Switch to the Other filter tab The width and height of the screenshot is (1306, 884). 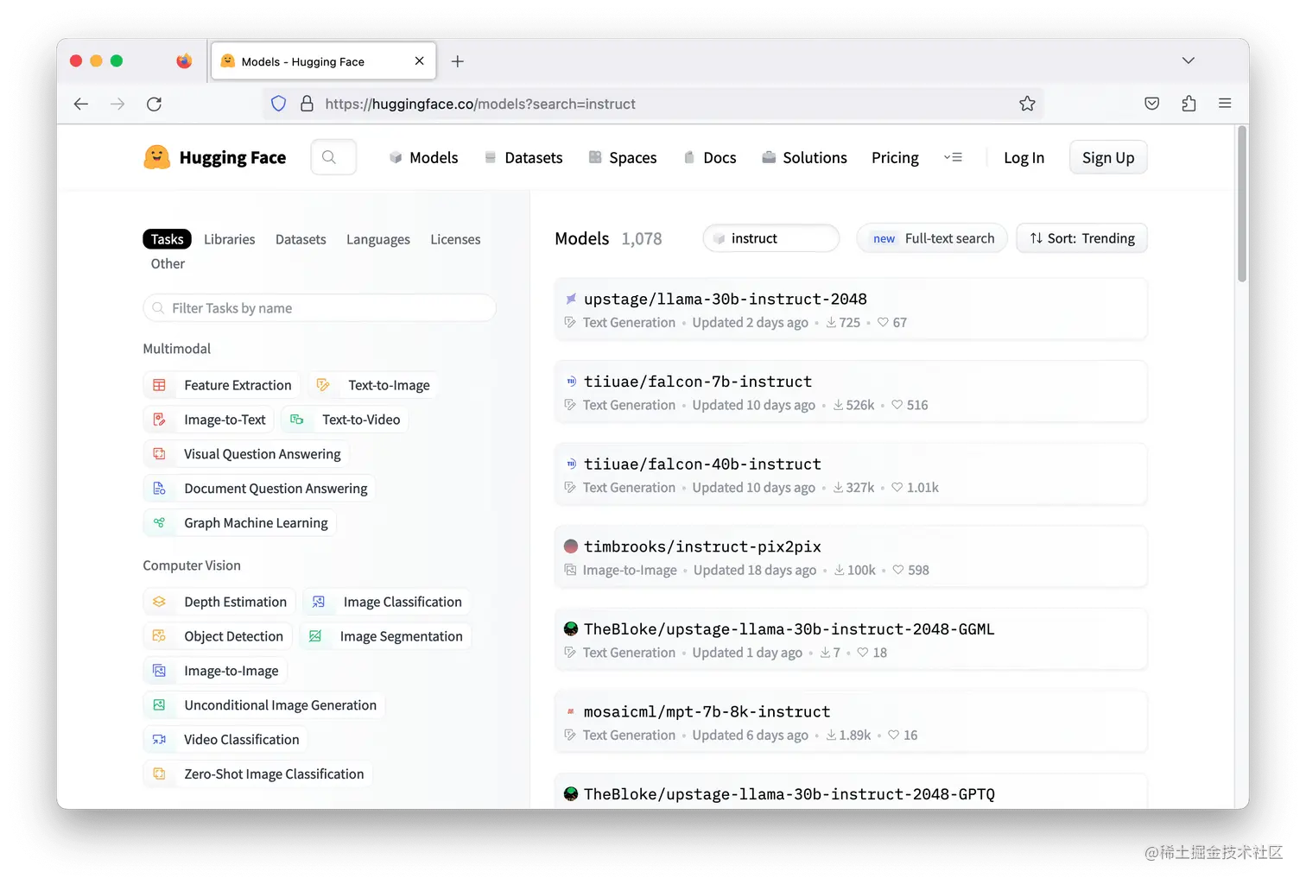pos(168,263)
